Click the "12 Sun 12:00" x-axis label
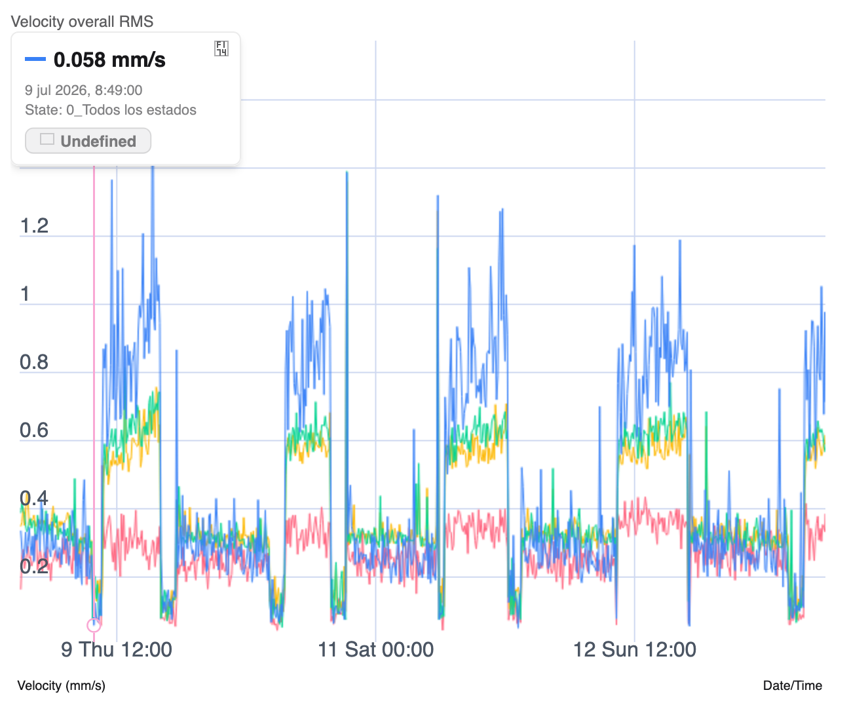The height and width of the screenshot is (705, 849). [x=635, y=650]
